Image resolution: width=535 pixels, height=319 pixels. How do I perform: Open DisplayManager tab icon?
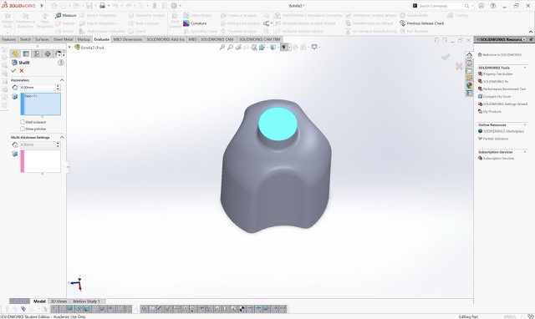58,53
